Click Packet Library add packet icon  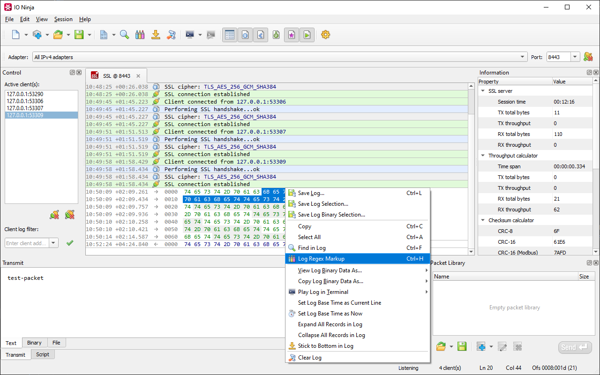tap(481, 347)
